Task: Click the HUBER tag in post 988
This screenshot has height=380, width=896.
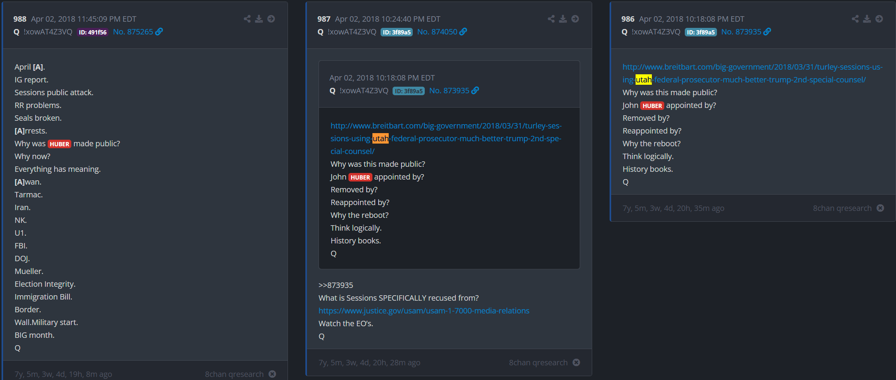Action: point(59,144)
